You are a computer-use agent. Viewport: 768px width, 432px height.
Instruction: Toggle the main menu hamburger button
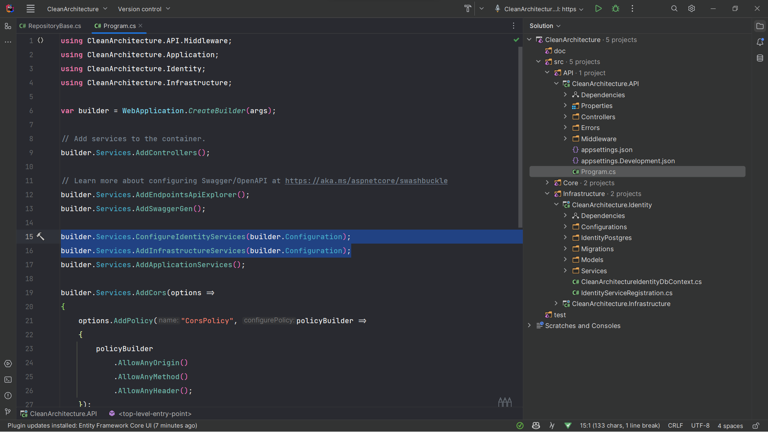[x=30, y=9]
